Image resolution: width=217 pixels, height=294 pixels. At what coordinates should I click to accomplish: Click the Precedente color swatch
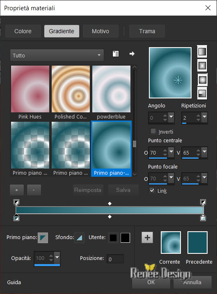[x=197, y=242]
